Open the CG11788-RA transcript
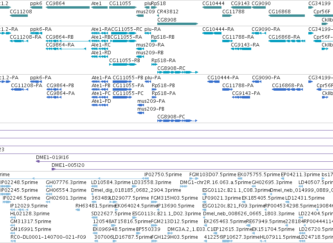This screenshot has width=333, height=243. [227, 41]
